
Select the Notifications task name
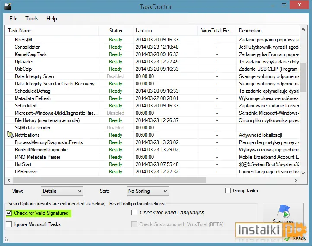point(27,135)
